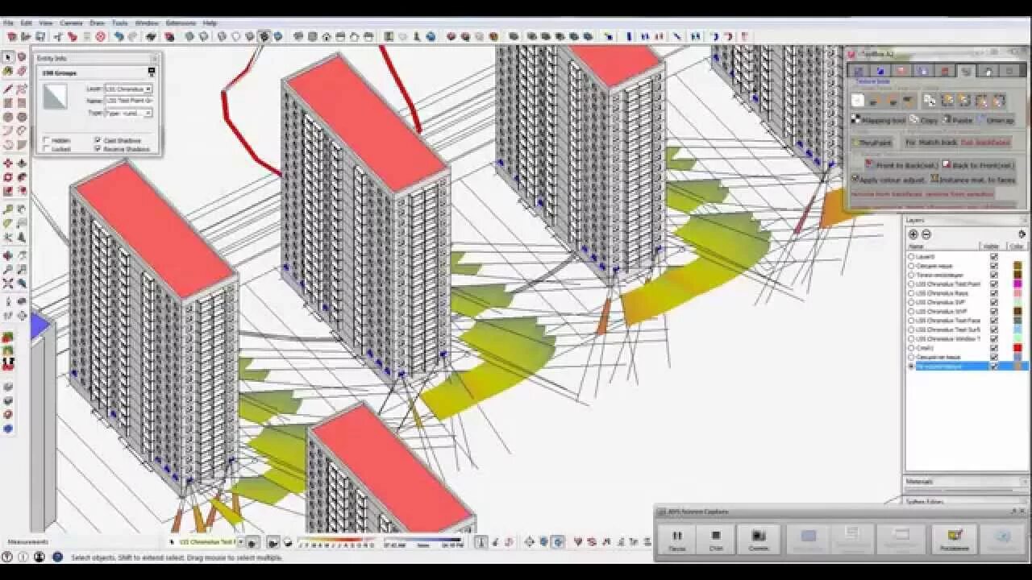The width and height of the screenshot is (1032, 580).
Task: Click Copy button in ToolBox panel
Action: tap(925, 120)
